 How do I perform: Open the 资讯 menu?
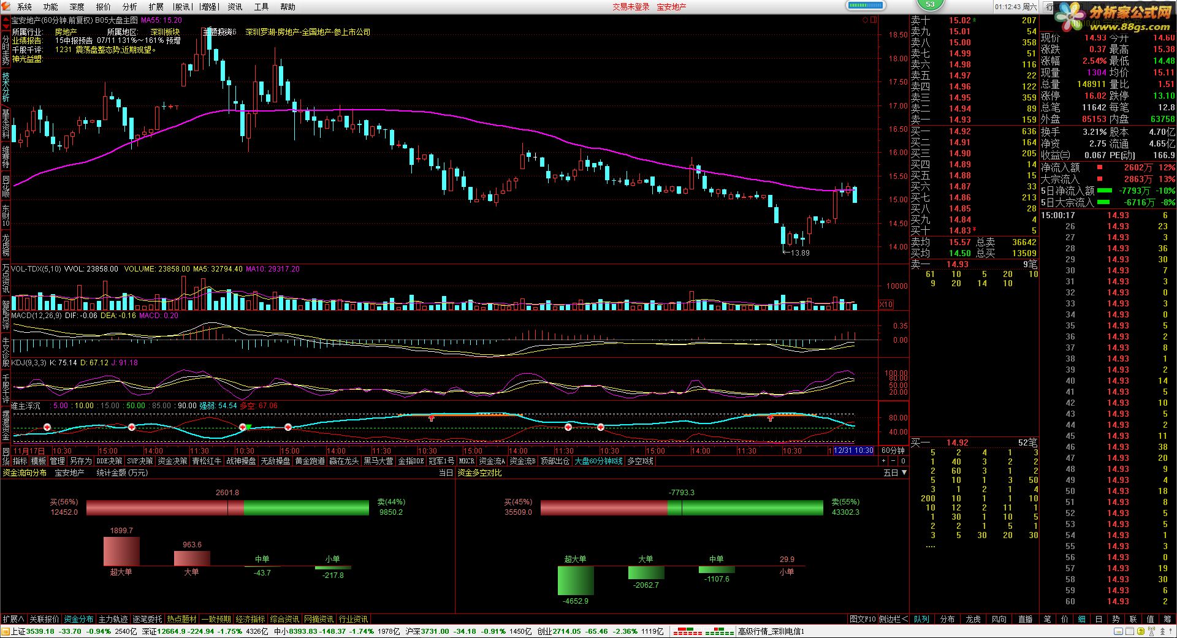pyautogui.click(x=235, y=7)
